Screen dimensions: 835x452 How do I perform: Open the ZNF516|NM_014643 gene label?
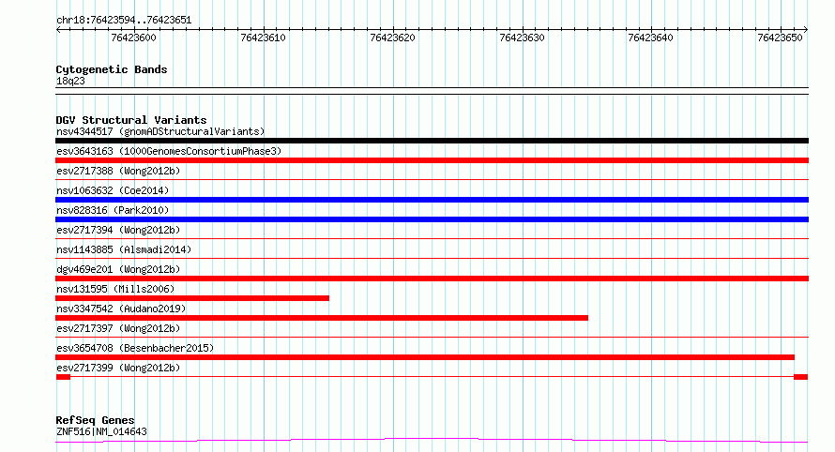tap(101, 431)
